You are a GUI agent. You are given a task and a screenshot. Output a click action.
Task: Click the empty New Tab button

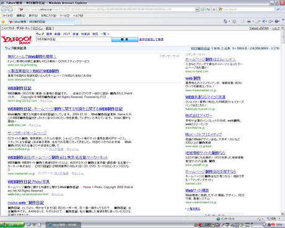tap(77, 22)
